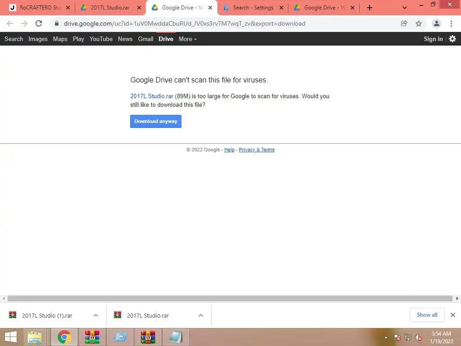Screen dimensions: 461x346
Task: Expand options for 2017L Studio (1).rar download
Action: click(x=96, y=315)
